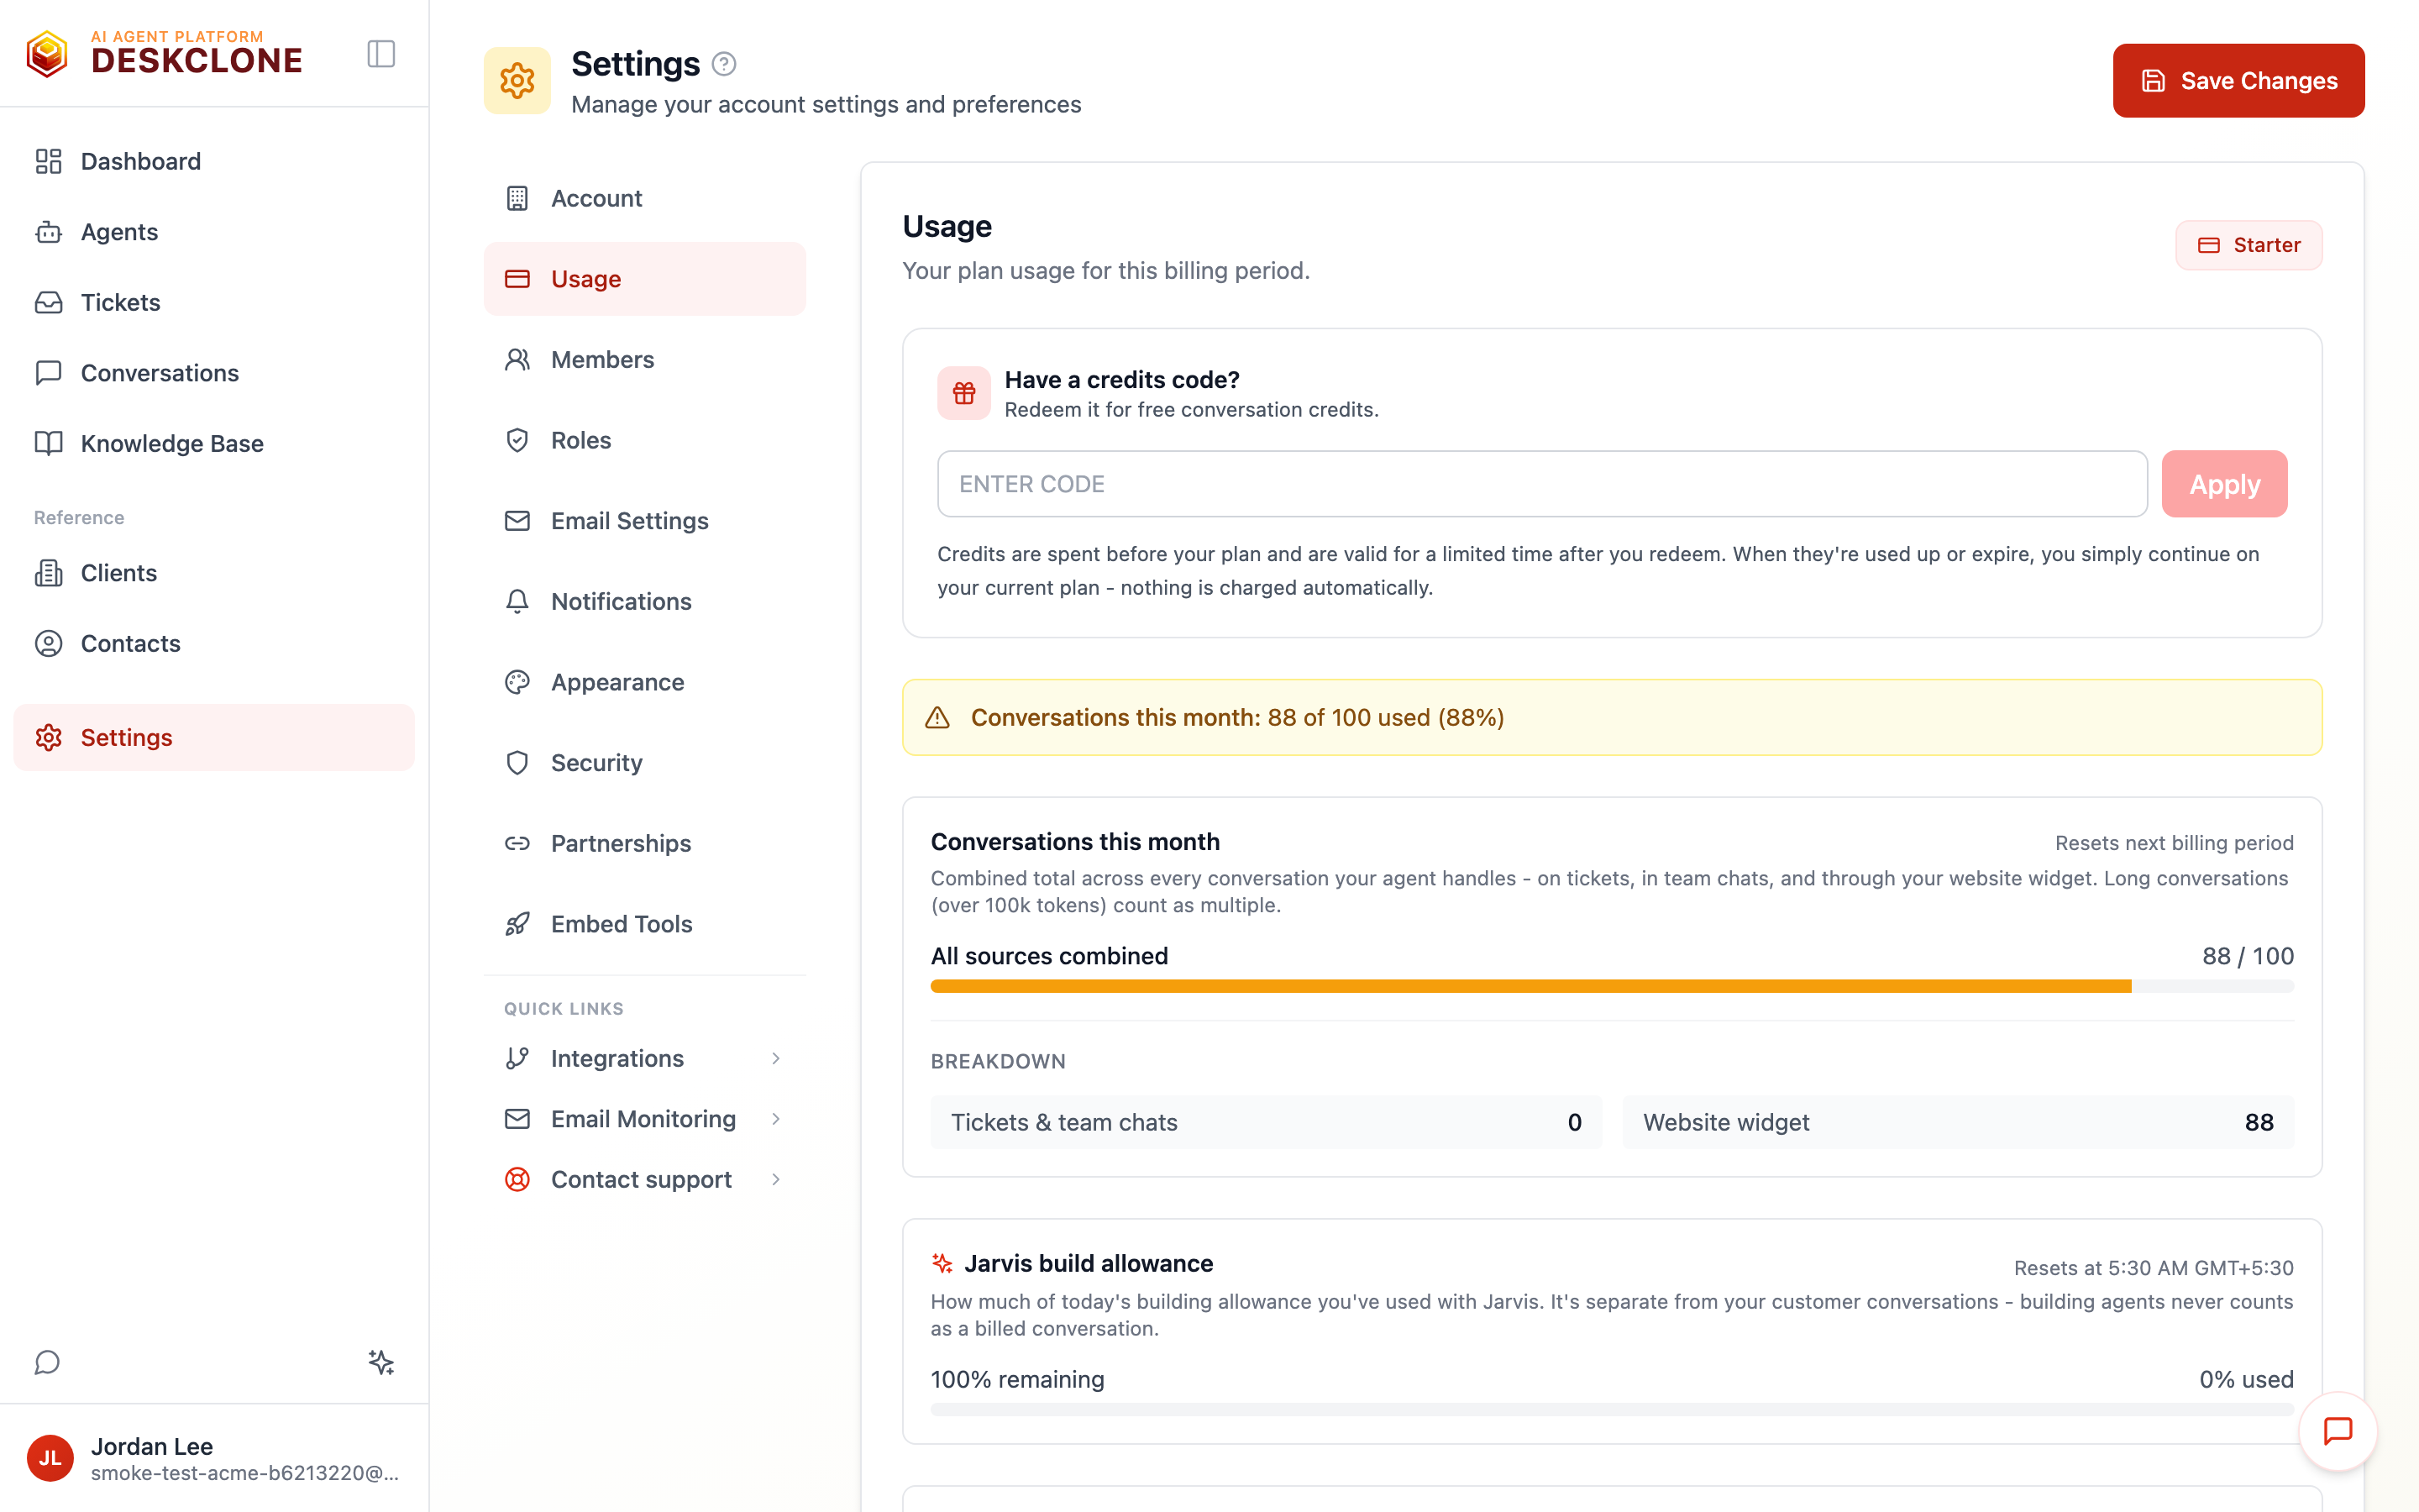Click the Starter plan badge
Viewport: 2419px width, 1512px height.
(2248, 245)
